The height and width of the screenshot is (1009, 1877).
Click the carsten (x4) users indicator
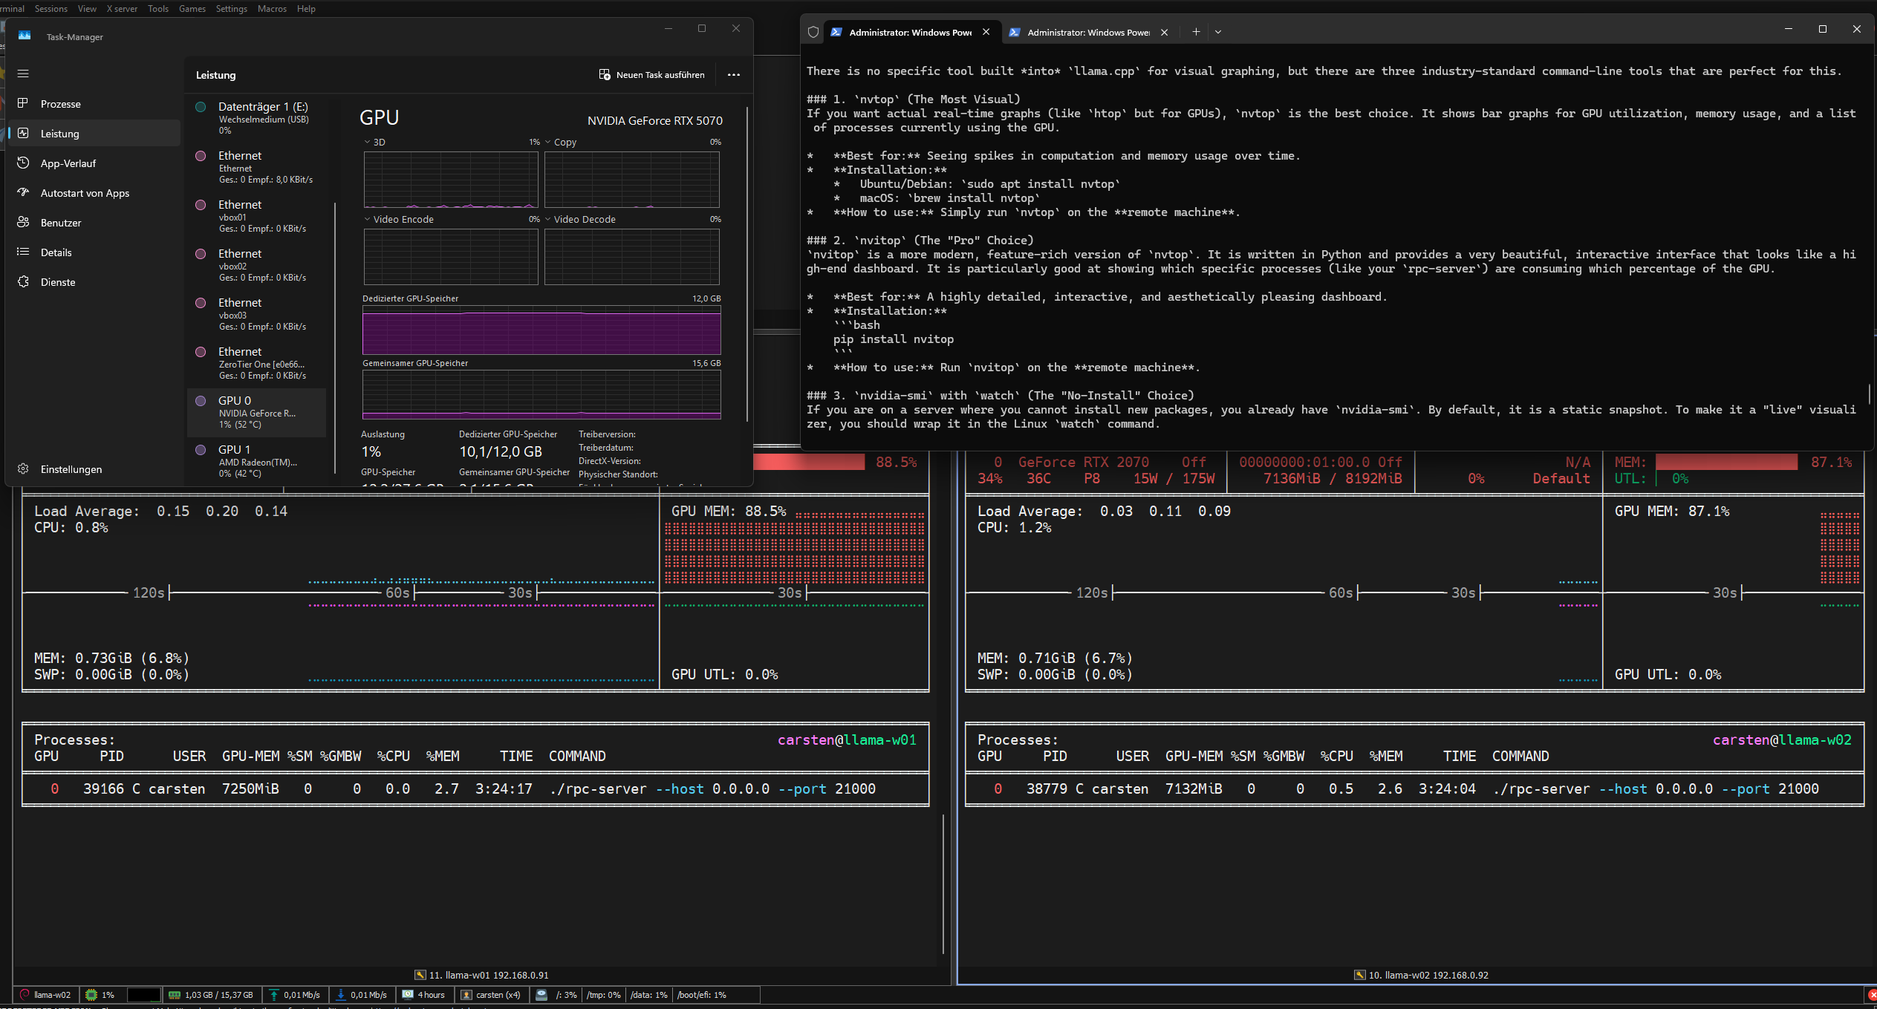coord(491,995)
